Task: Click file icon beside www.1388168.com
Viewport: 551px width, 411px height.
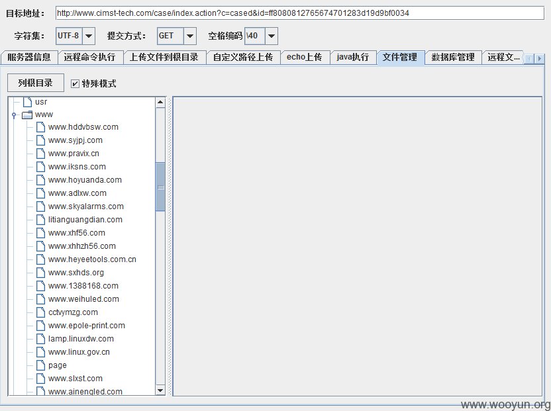Action: 41,286
